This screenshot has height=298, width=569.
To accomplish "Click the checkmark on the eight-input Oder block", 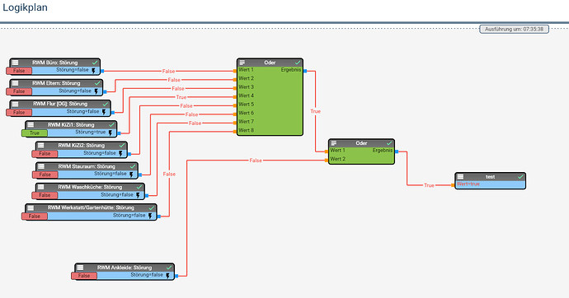I will coord(298,63).
